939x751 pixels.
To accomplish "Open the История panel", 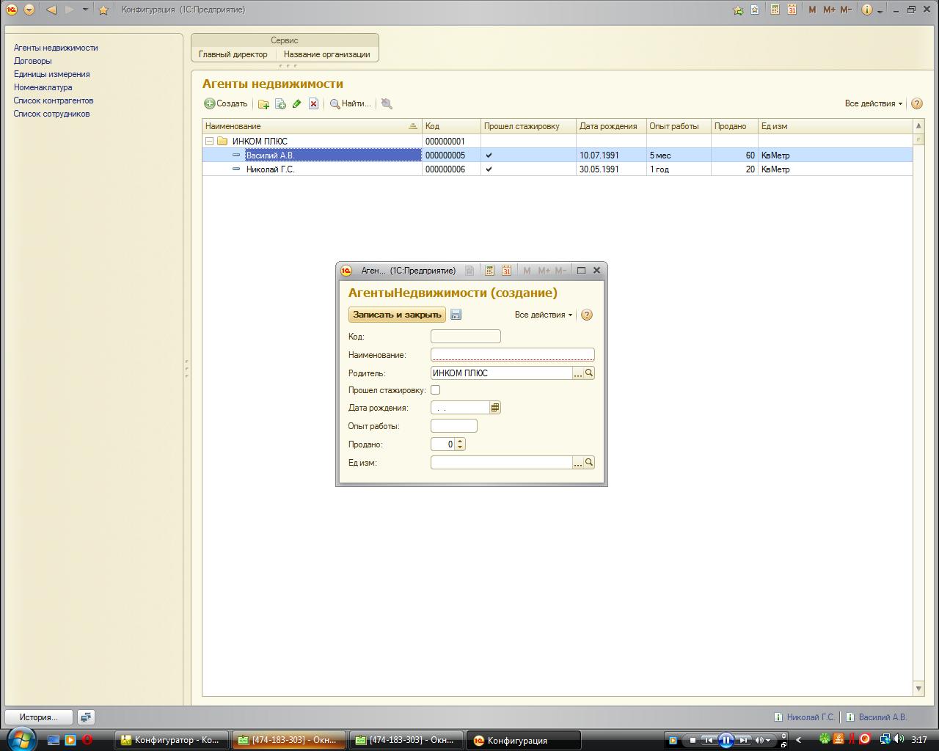I will [x=39, y=717].
